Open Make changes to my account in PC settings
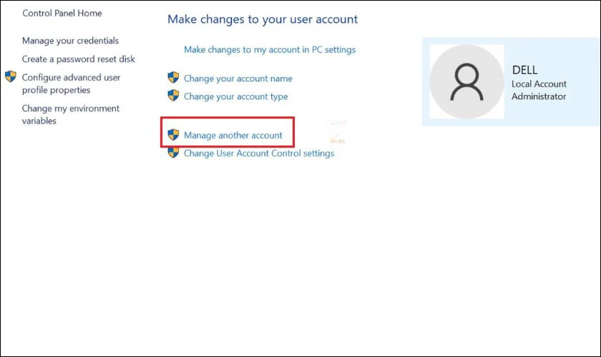This screenshot has height=357, width=601. (x=270, y=50)
